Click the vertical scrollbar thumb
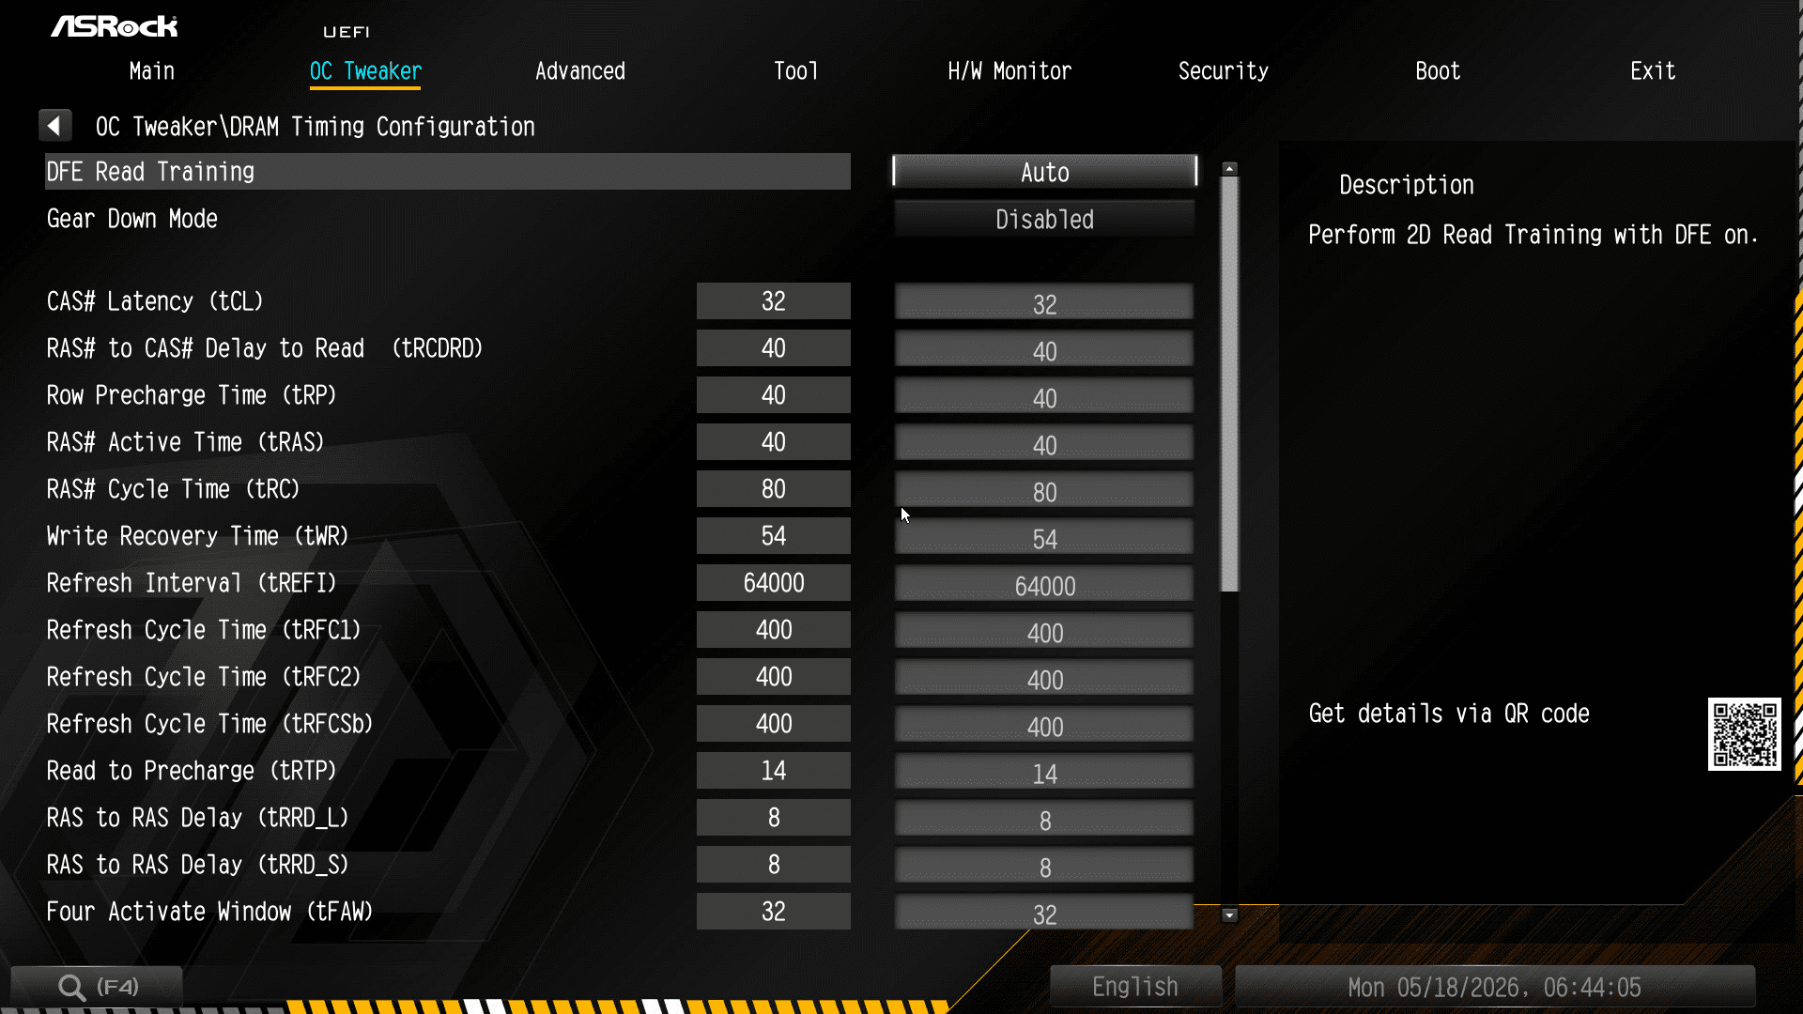1803x1014 pixels. [x=1229, y=385]
